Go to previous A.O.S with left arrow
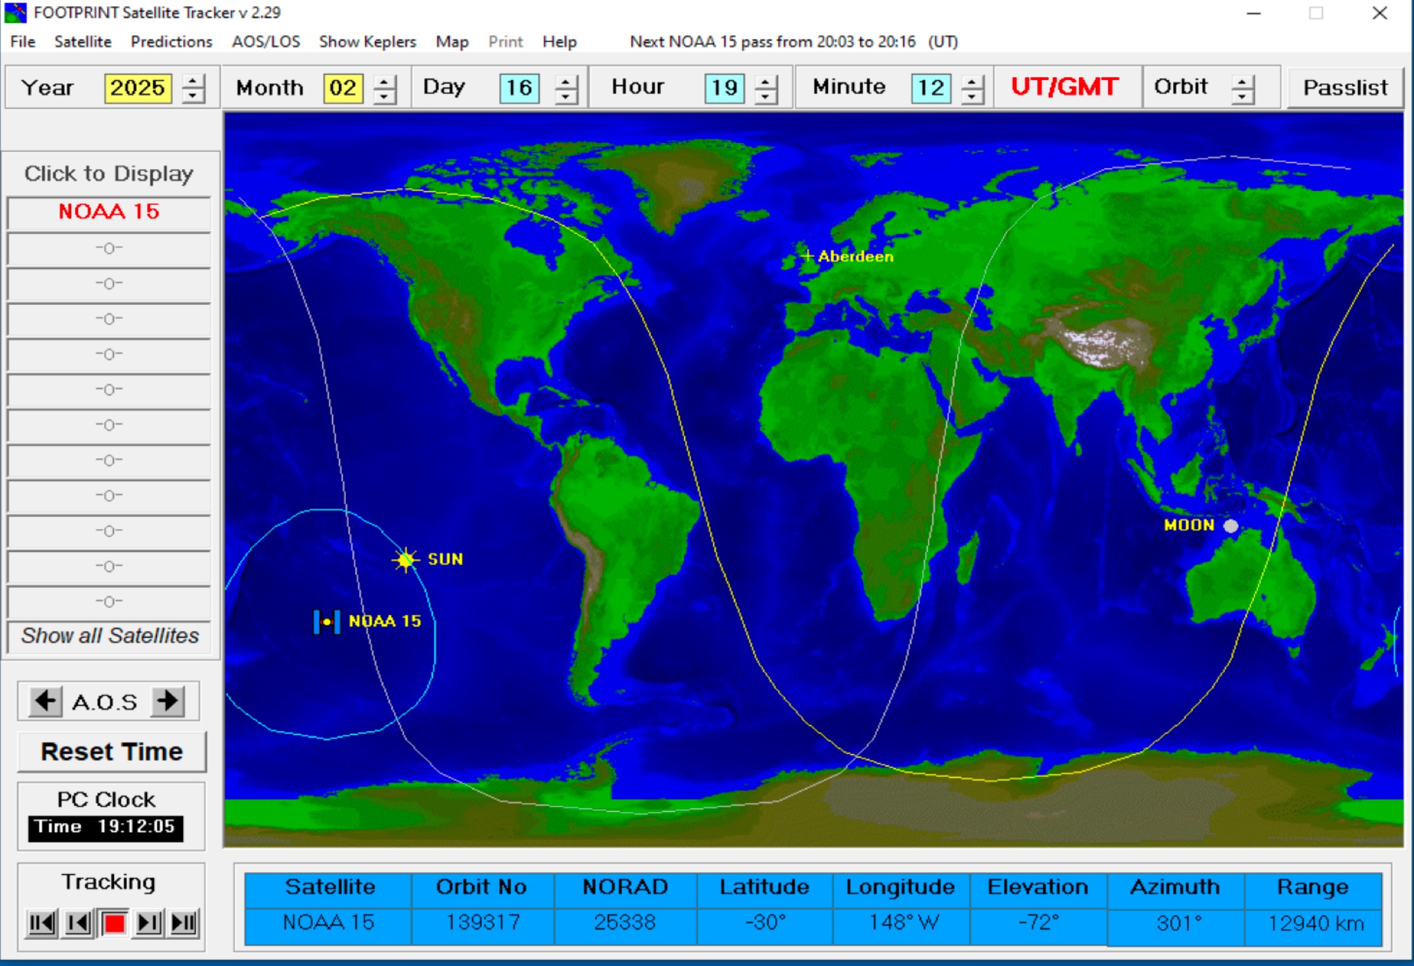1414x966 pixels. click(46, 701)
